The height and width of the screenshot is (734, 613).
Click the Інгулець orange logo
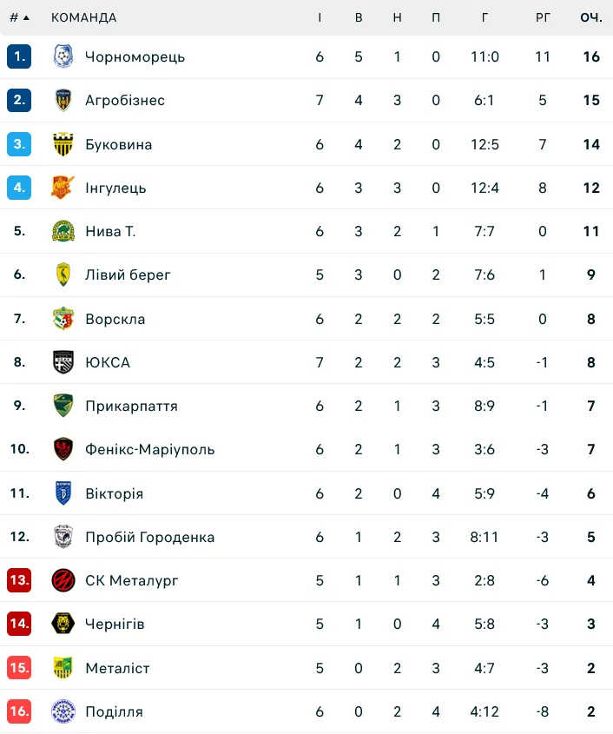point(63,188)
